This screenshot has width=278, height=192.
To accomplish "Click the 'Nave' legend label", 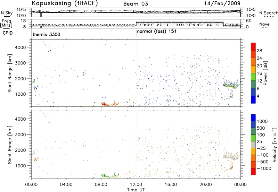I will tap(264, 24).
